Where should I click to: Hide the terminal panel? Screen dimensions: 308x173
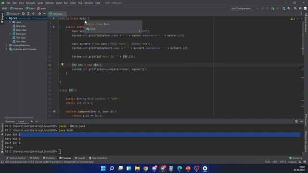coord(302,122)
